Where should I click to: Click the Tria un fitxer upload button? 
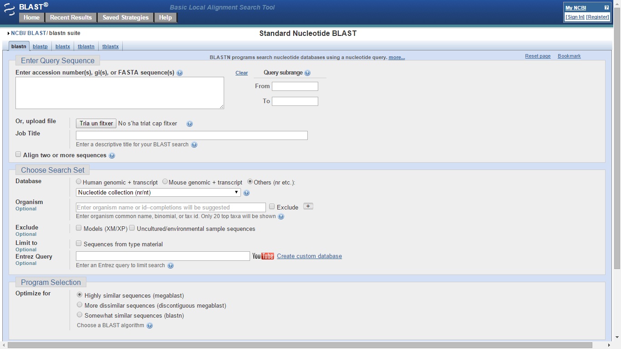96,124
